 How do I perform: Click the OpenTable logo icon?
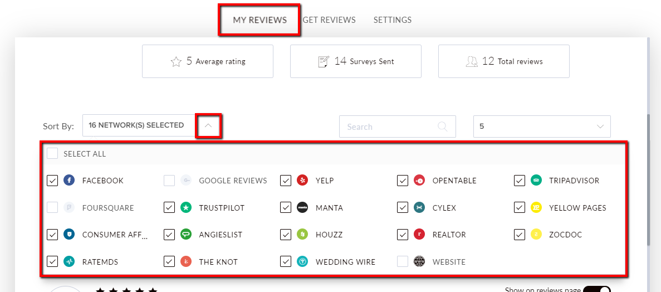[x=419, y=181]
